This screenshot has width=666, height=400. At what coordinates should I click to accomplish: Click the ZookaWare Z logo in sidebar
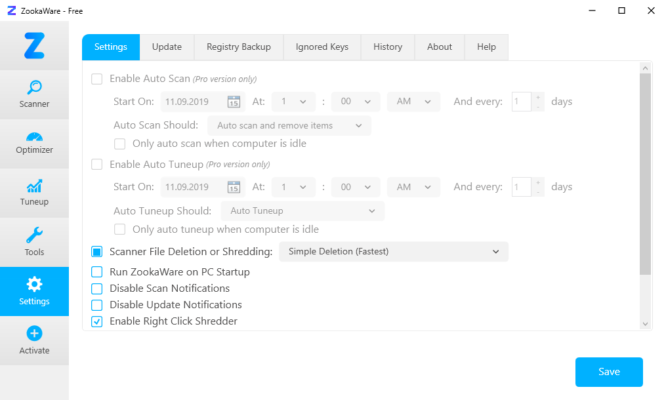[x=34, y=46]
